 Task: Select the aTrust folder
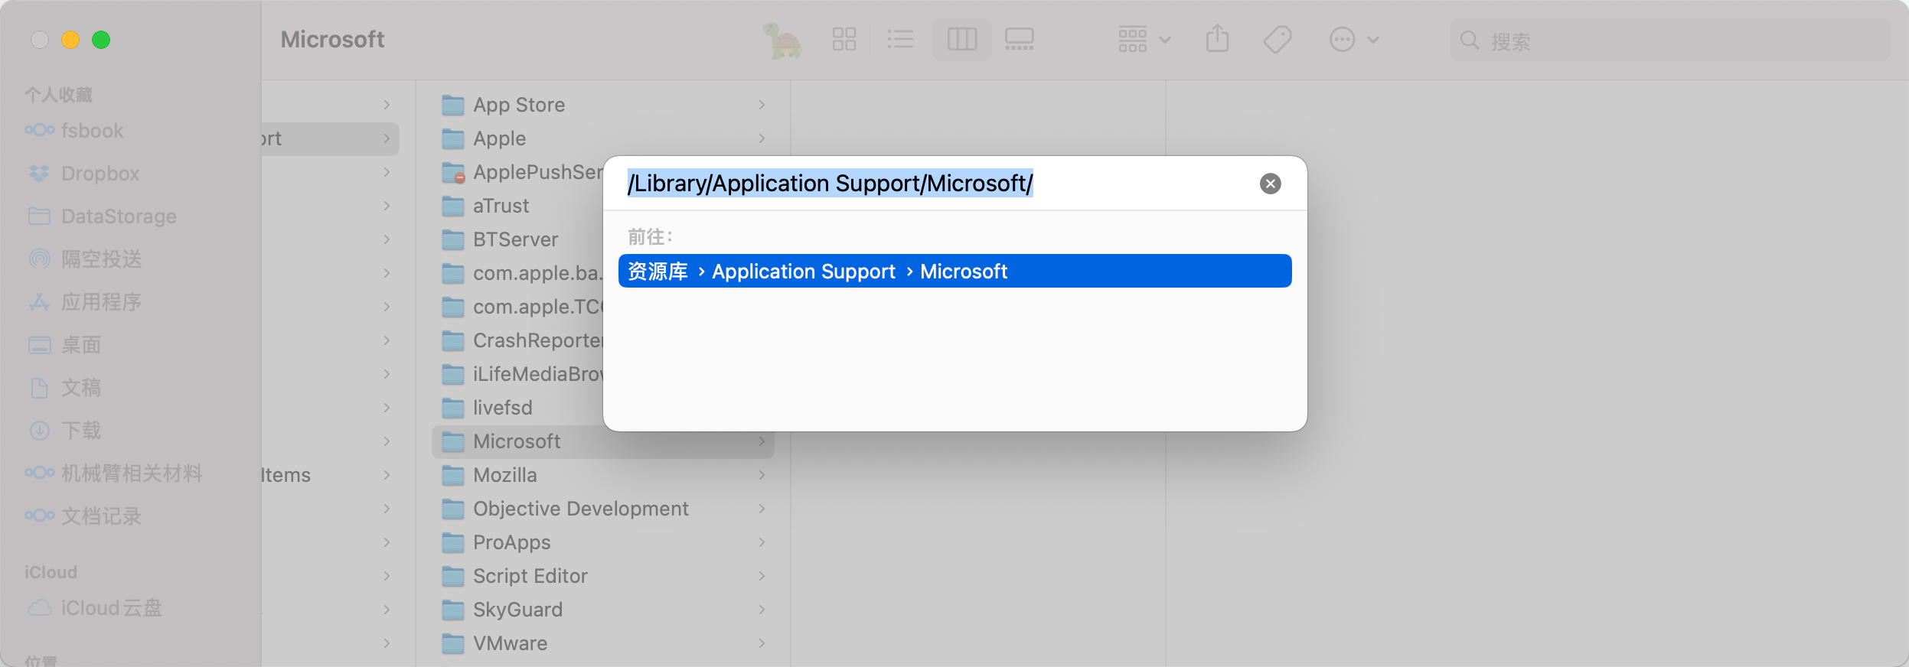518,206
